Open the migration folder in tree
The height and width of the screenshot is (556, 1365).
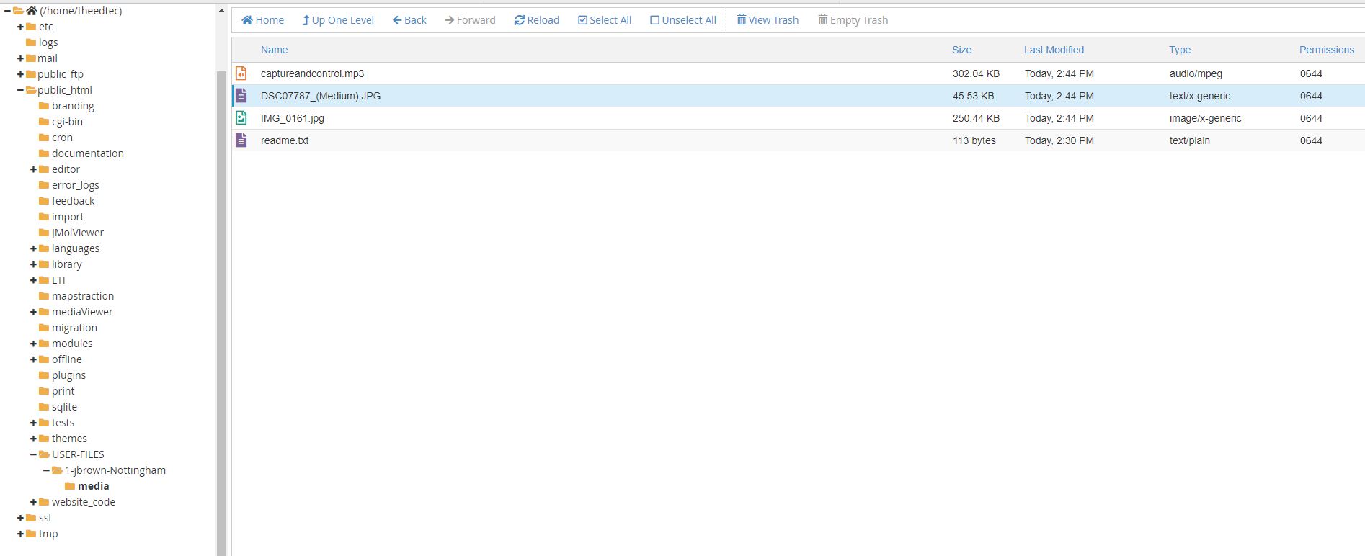coord(74,328)
